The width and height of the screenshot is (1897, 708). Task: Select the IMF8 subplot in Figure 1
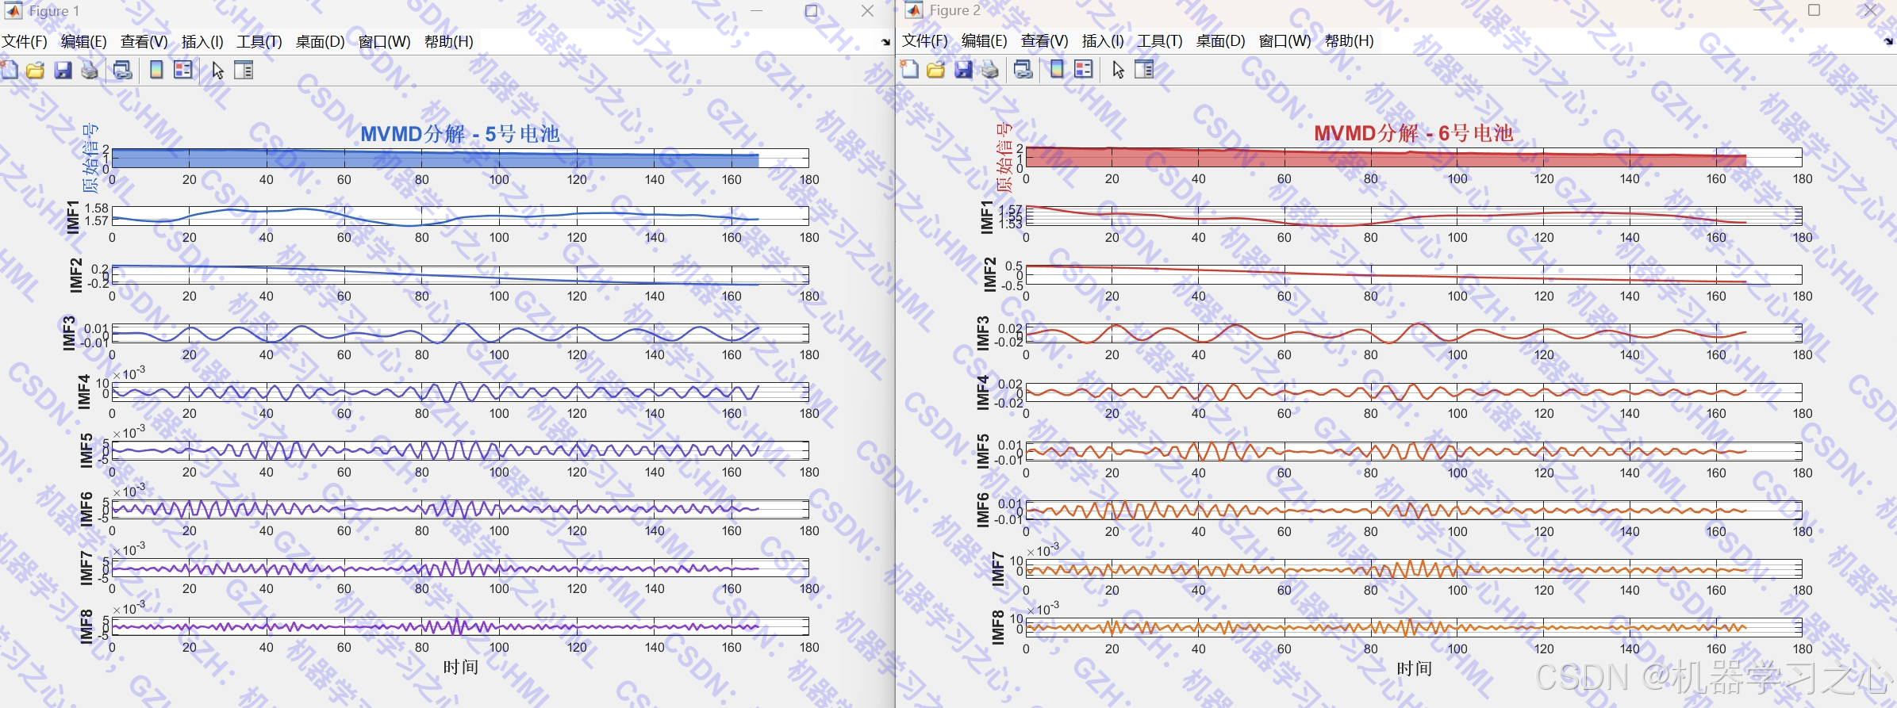[x=460, y=626]
